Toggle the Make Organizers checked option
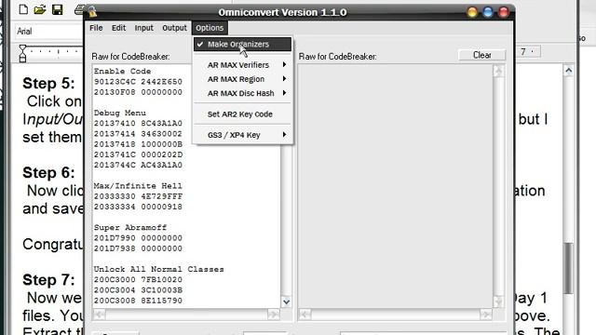 click(x=242, y=44)
